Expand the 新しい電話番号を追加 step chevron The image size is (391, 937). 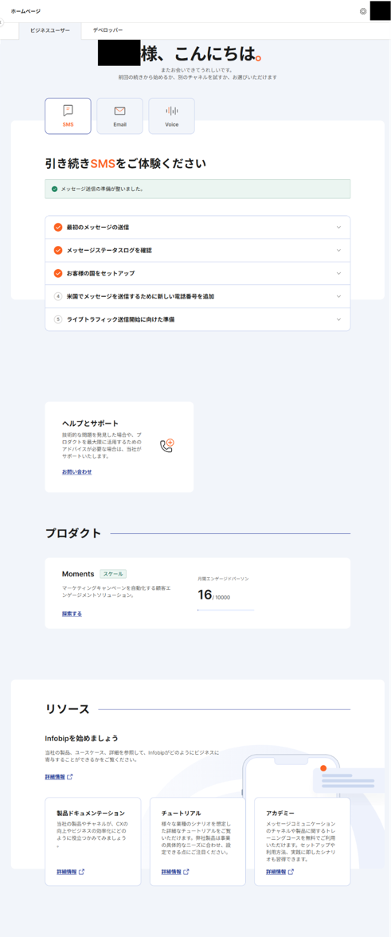click(x=338, y=296)
